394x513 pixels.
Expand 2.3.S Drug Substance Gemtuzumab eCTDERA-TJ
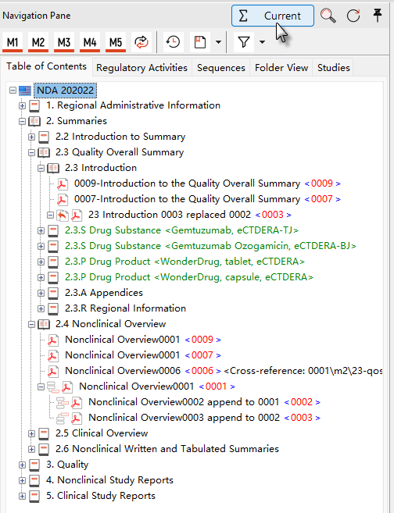41,230
